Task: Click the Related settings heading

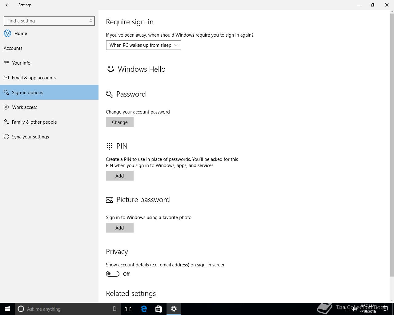Action: coord(131,293)
